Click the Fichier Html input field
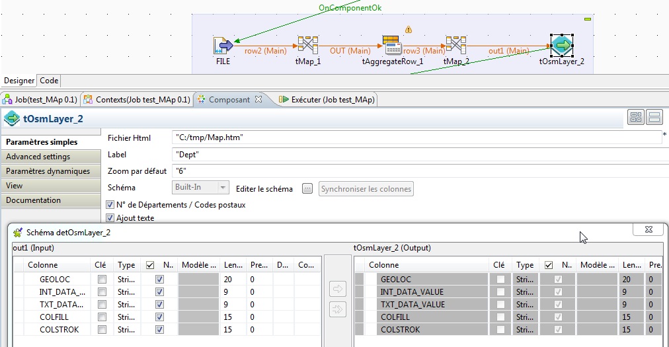The image size is (669, 347). pyautogui.click(x=416, y=137)
